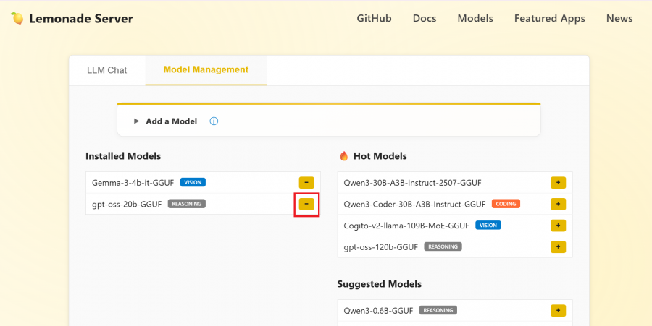The width and height of the screenshot is (652, 326).
Task: Go to the Models page
Action: (475, 18)
